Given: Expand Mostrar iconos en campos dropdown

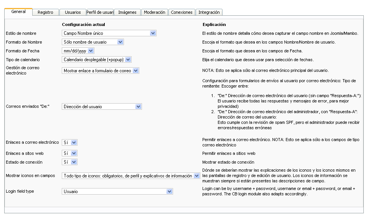Looking at the screenshot, I should coord(131,176).
